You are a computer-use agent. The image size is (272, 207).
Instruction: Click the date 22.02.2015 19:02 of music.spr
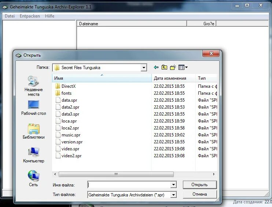pyautogui.click(x=169, y=135)
